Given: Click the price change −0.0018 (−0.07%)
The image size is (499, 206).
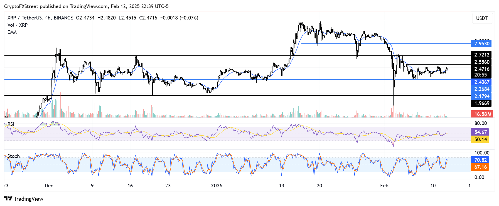Looking at the screenshot, I should pos(179,18).
